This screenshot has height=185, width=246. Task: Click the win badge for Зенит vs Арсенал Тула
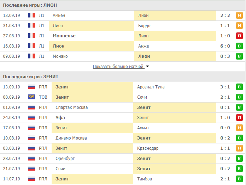coord(239,87)
